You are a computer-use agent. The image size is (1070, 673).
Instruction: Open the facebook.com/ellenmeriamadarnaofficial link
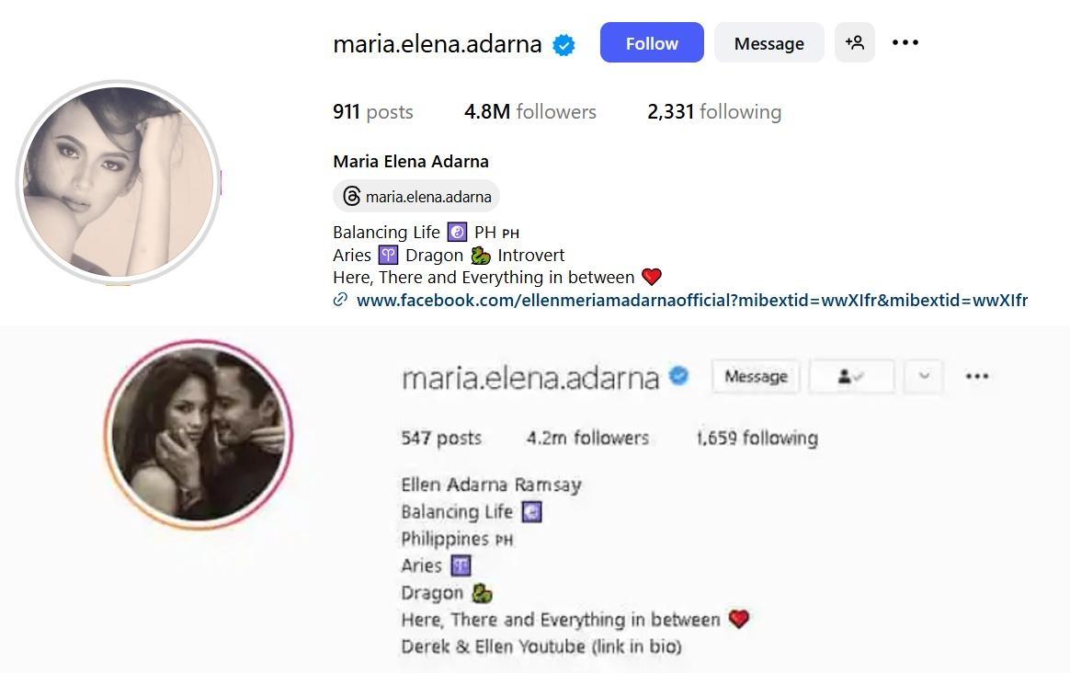[x=692, y=301]
